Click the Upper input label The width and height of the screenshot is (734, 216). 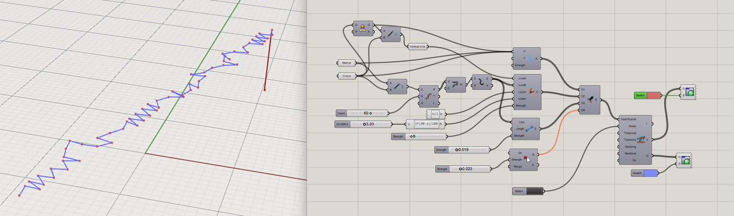(522, 92)
